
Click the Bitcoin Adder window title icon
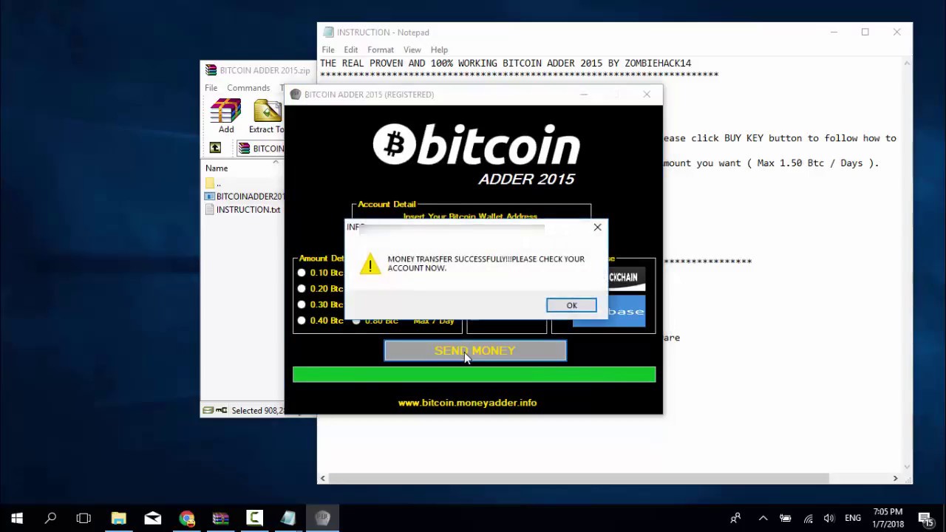point(296,95)
